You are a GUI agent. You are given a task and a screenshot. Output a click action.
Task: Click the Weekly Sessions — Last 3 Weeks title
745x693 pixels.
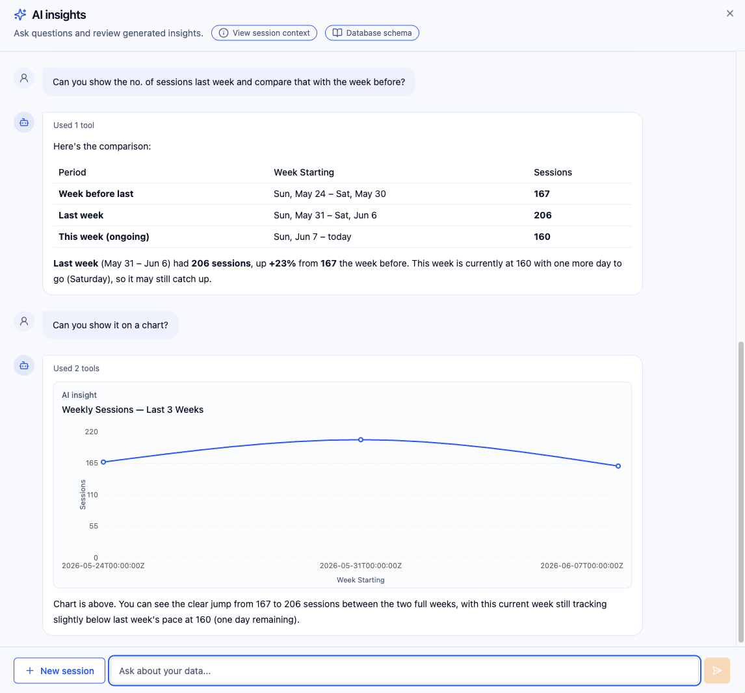click(133, 410)
